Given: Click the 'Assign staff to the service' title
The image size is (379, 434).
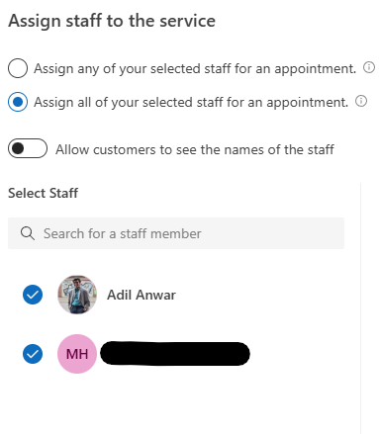Looking at the screenshot, I should click(x=112, y=21).
